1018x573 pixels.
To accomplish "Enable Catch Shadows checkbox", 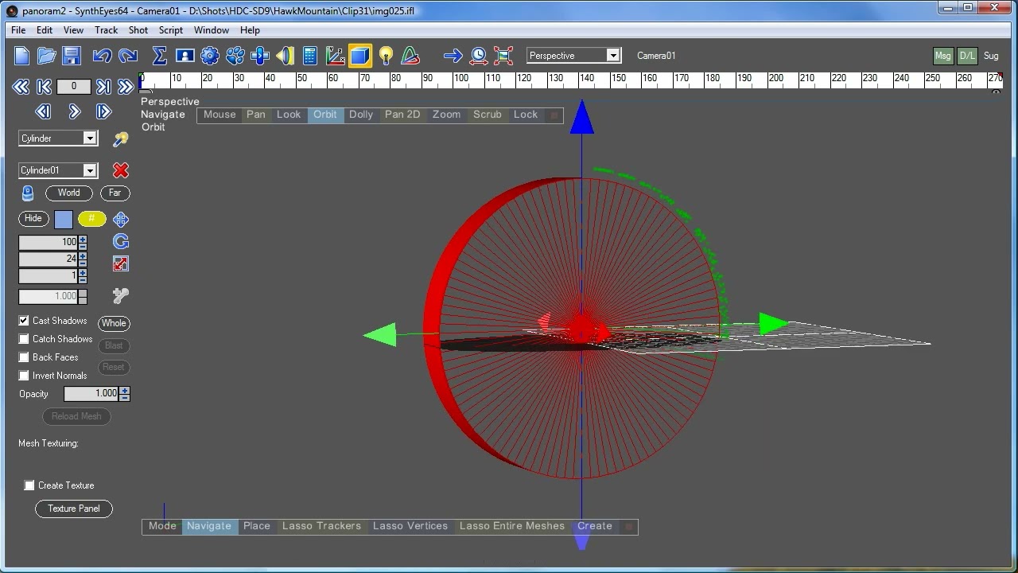I will (x=24, y=339).
